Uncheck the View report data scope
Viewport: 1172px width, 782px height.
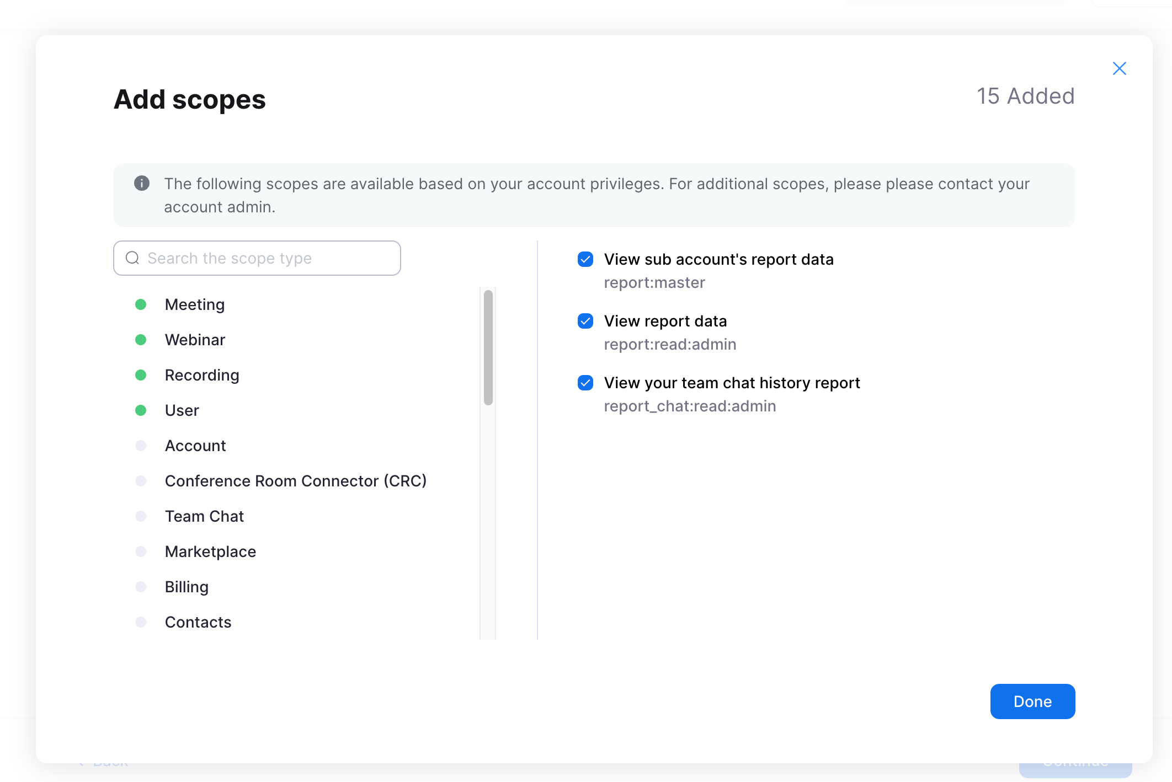click(x=585, y=321)
